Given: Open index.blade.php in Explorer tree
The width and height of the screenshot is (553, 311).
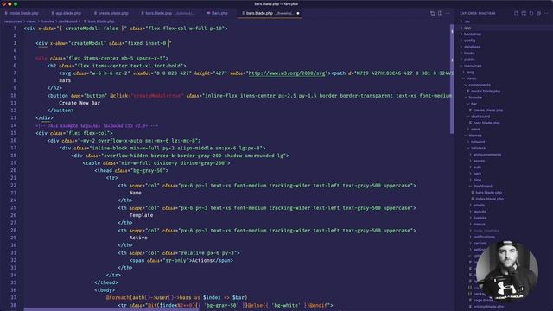Looking at the screenshot, I should [x=489, y=199].
